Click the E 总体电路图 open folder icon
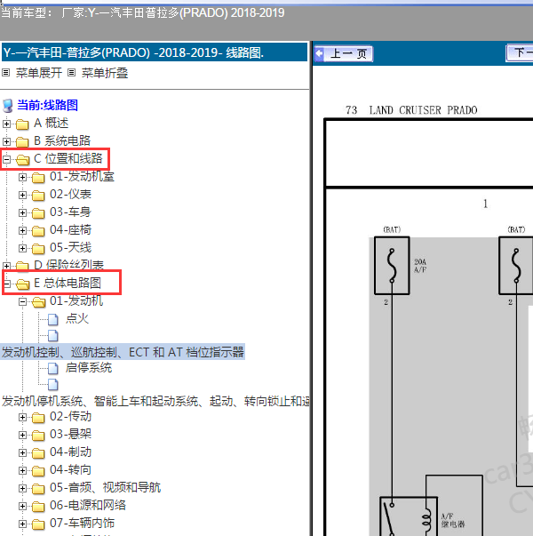Viewport: 533px width, 536px height. [22, 284]
